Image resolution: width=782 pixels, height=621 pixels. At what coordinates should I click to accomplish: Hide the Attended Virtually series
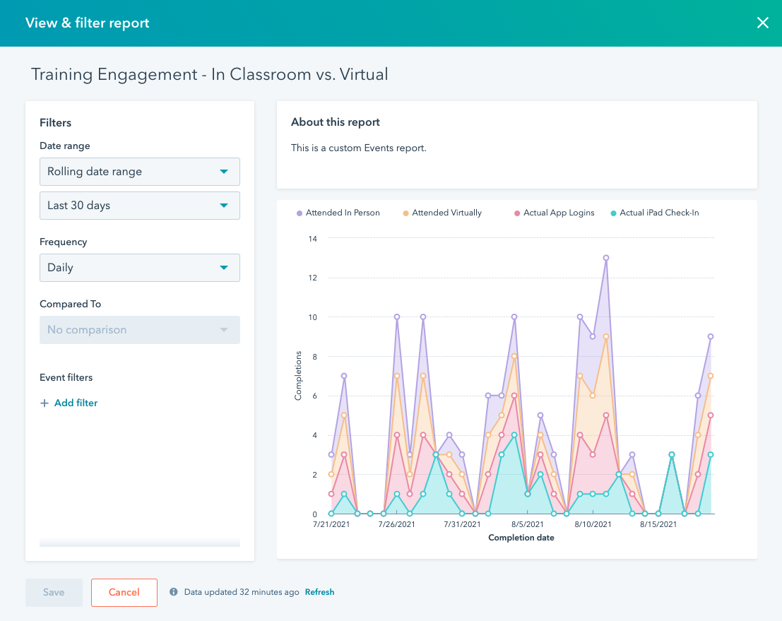click(442, 213)
